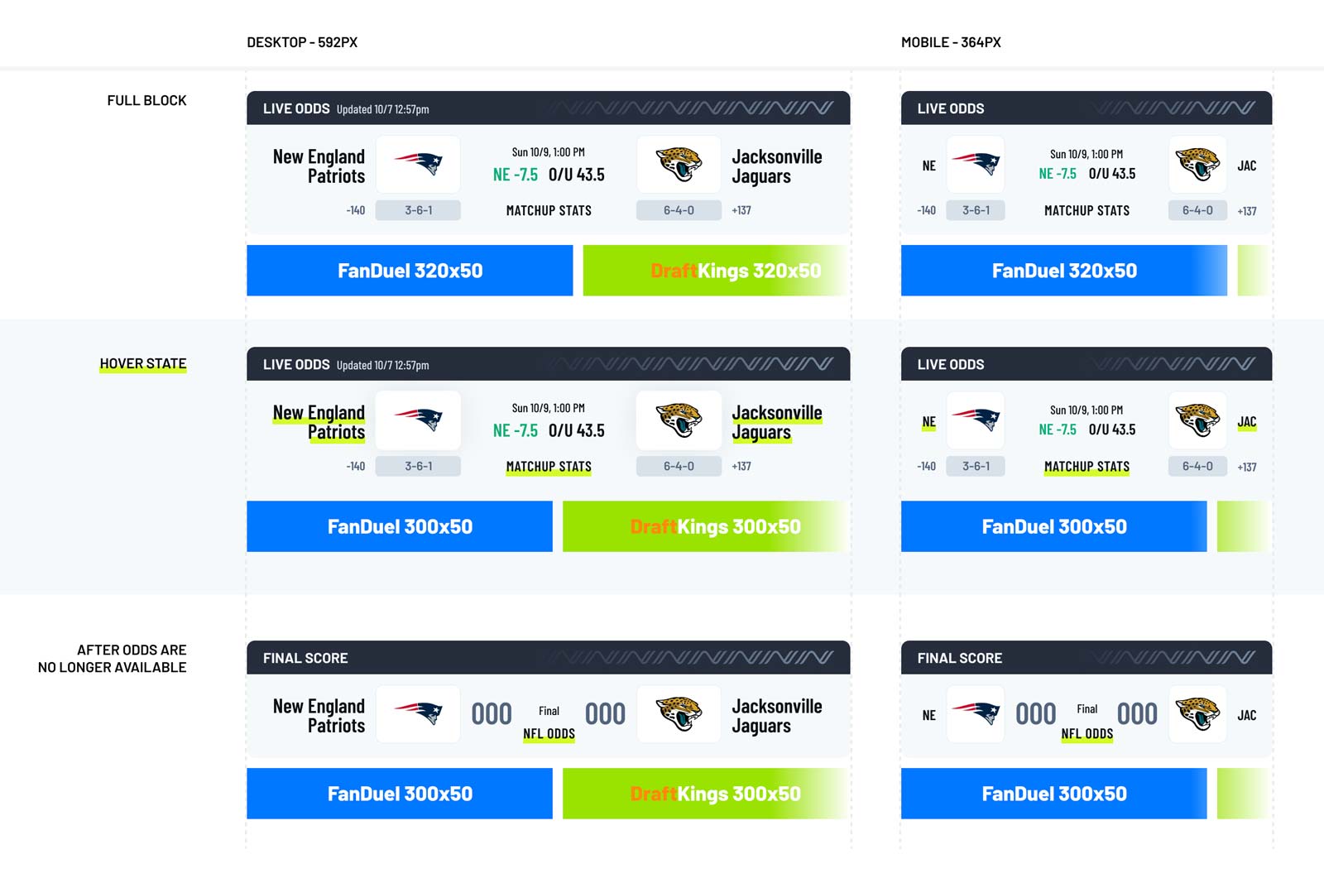Click the Patriots logo in the desktop full block
The image size is (1324, 883).
[x=418, y=164]
